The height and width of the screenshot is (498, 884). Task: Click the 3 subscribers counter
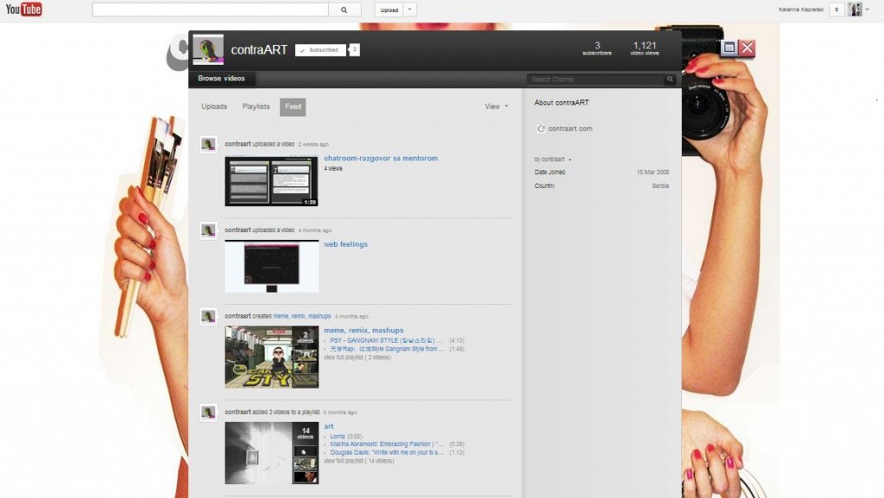click(597, 48)
